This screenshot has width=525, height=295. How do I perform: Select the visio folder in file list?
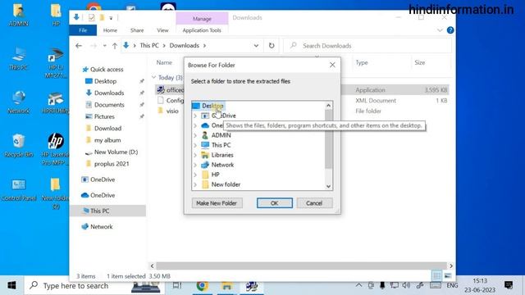point(172,111)
